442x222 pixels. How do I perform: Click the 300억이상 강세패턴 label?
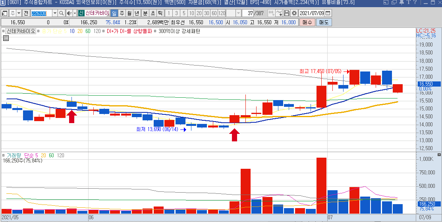point(179,31)
